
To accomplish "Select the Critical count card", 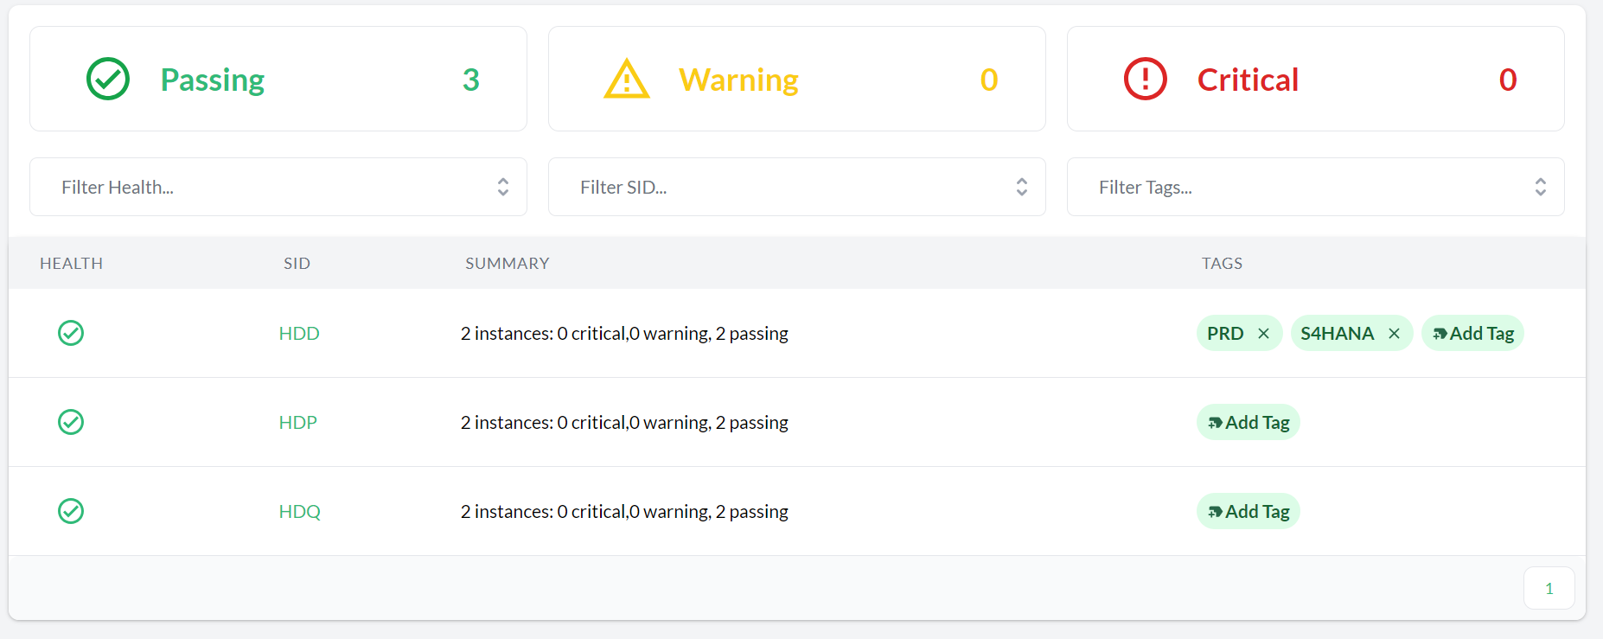I will [x=1315, y=79].
